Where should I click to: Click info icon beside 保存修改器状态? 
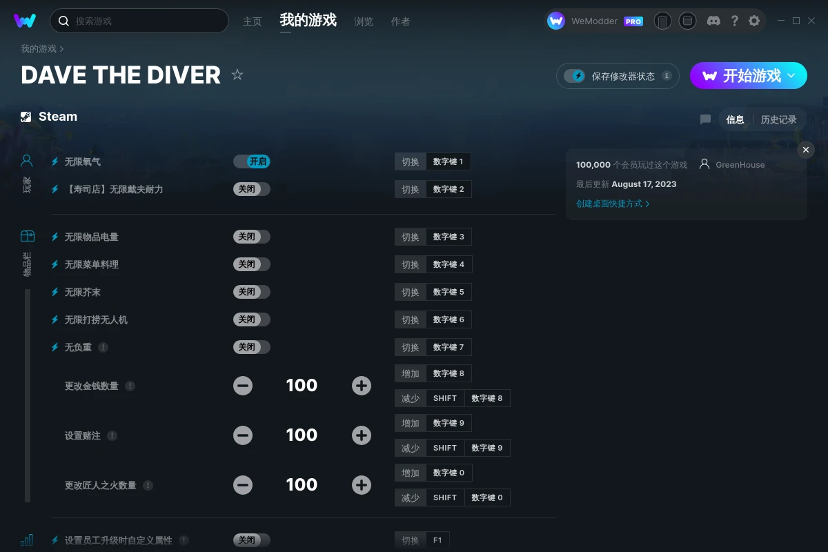(x=667, y=76)
